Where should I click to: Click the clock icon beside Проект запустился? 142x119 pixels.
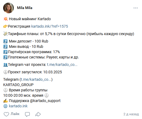(5, 72)
